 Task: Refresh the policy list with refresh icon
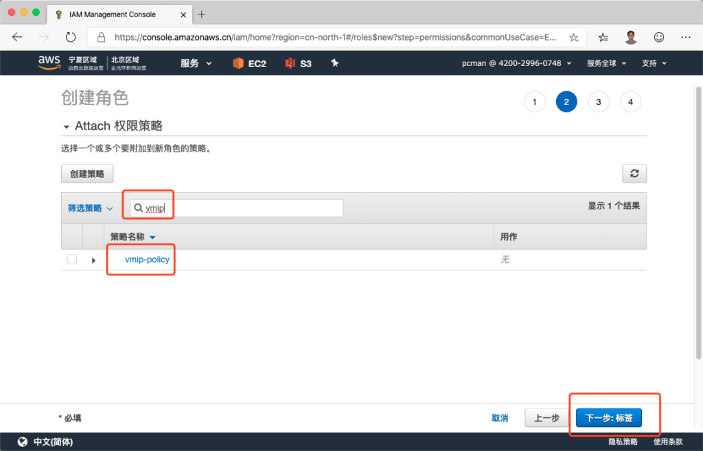click(x=634, y=174)
